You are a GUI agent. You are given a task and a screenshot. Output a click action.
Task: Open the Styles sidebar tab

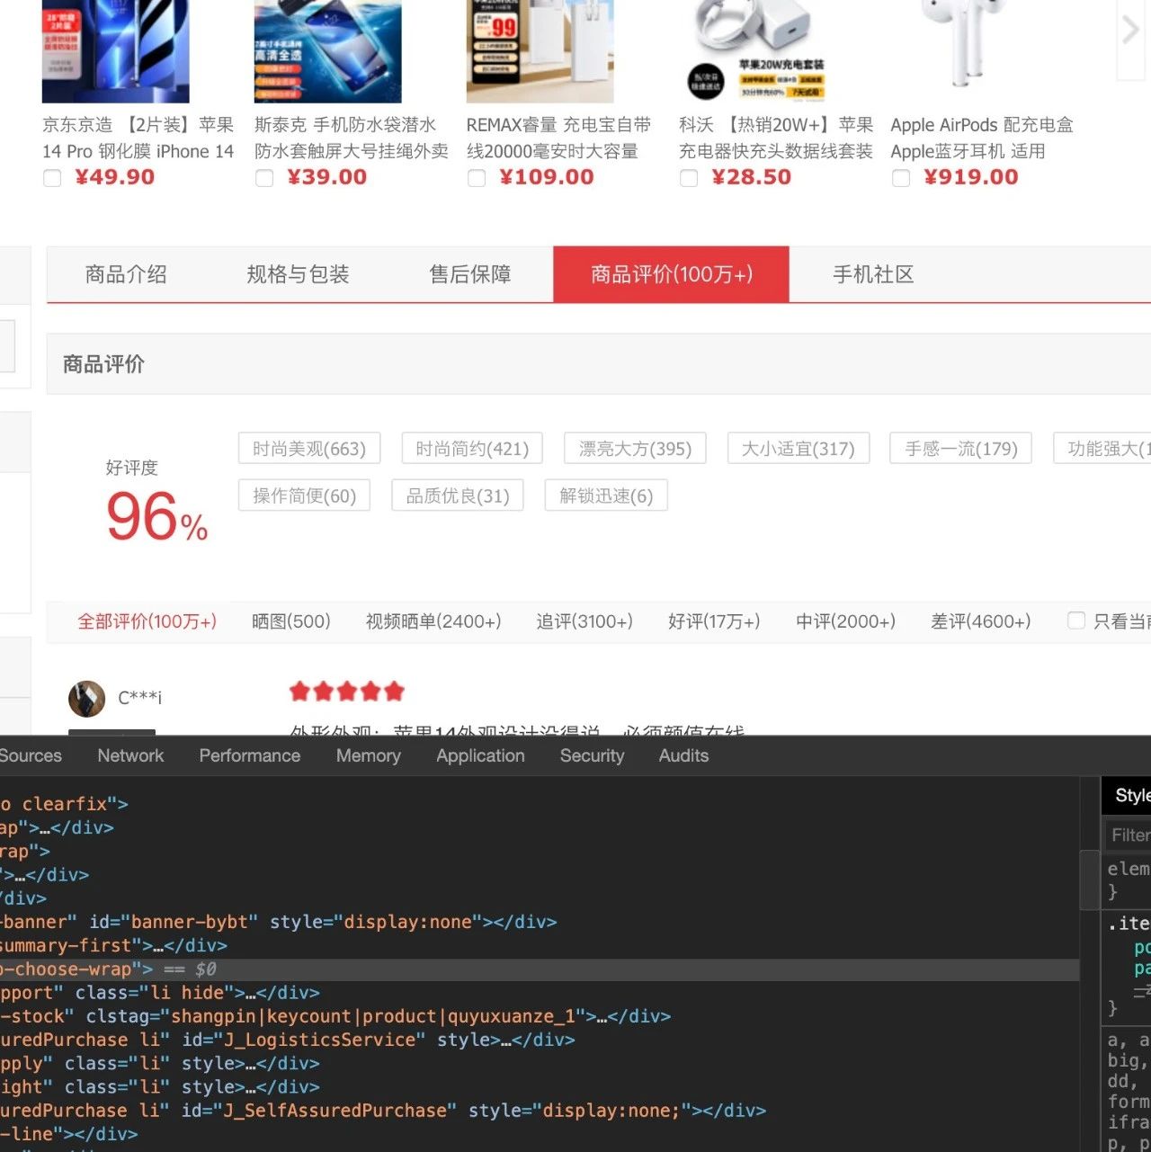pyautogui.click(x=1130, y=795)
